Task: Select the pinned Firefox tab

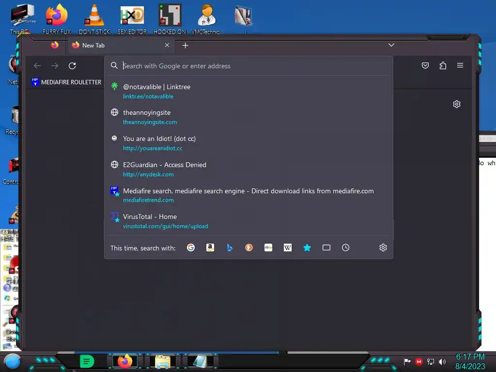Action: [x=55, y=45]
